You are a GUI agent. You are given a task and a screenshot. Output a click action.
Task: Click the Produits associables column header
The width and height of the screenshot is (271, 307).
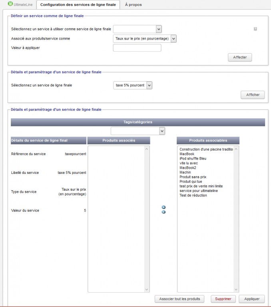(x=208, y=141)
